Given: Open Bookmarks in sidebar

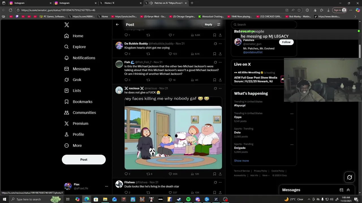Looking at the screenshot, I should (x=78, y=101).
